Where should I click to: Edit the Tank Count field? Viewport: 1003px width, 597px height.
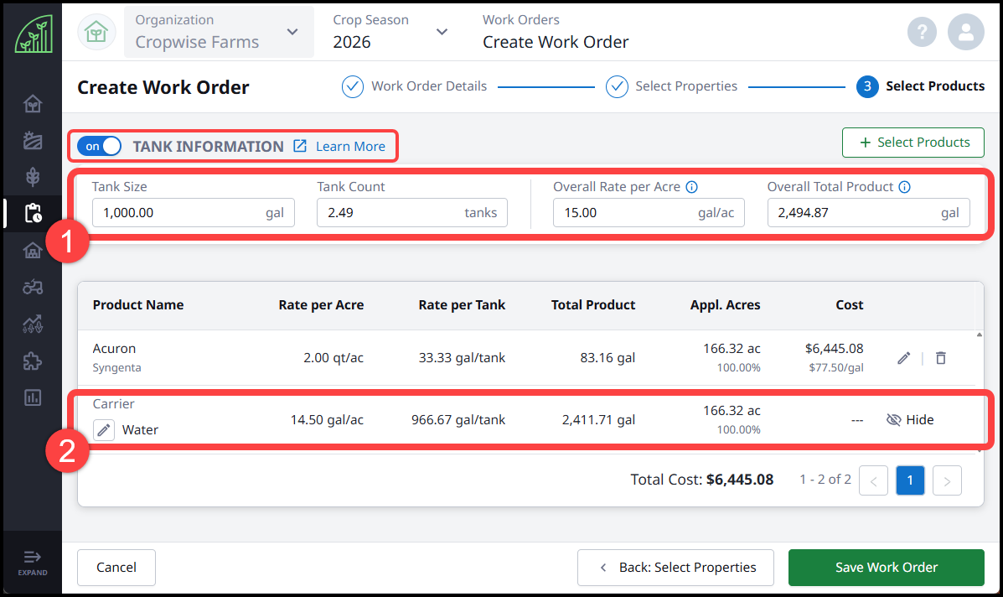(412, 212)
